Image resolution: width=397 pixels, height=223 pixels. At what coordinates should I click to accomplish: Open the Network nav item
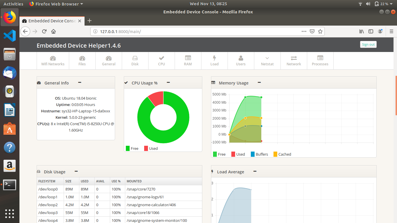(x=294, y=61)
